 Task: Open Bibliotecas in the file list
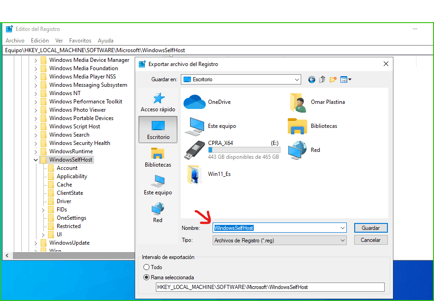(x=313, y=126)
